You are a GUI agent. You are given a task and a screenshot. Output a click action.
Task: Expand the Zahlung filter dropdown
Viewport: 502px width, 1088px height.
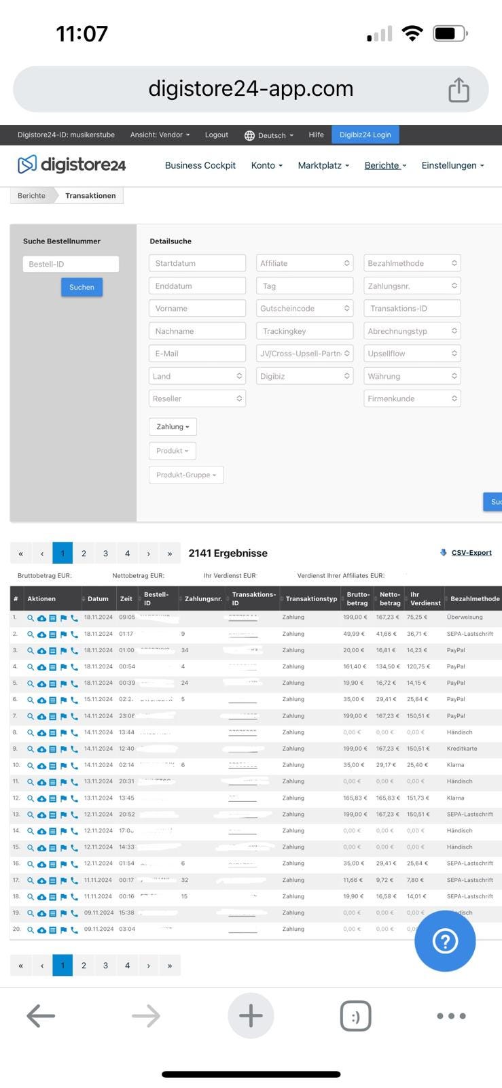pos(173,427)
